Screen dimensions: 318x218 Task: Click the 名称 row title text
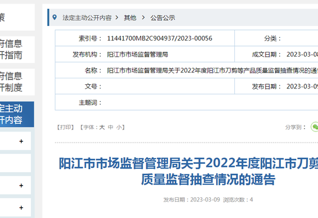213,71
